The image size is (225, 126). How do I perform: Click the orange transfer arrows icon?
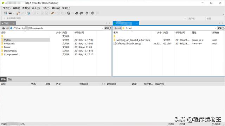[x=52, y=13]
